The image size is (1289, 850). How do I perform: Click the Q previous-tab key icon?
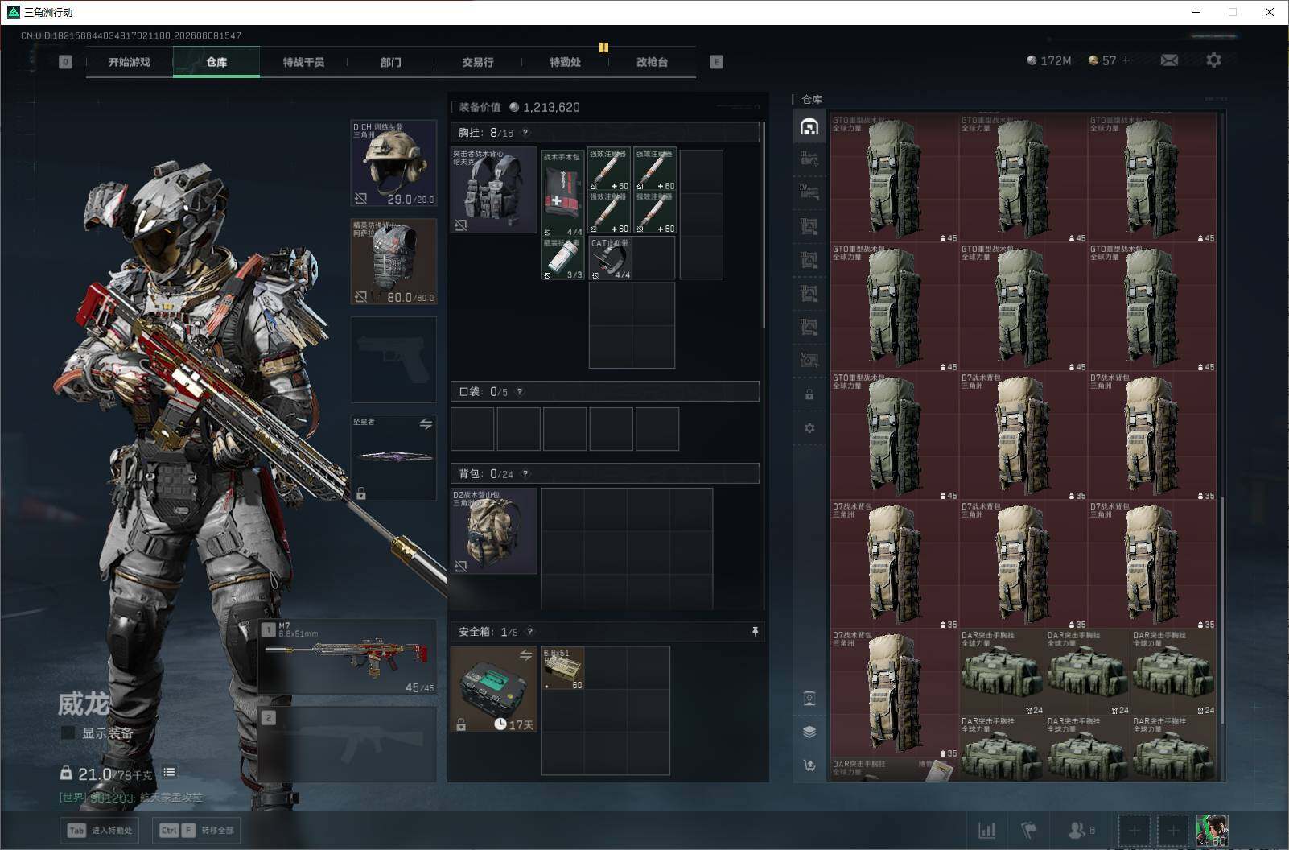(x=65, y=62)
